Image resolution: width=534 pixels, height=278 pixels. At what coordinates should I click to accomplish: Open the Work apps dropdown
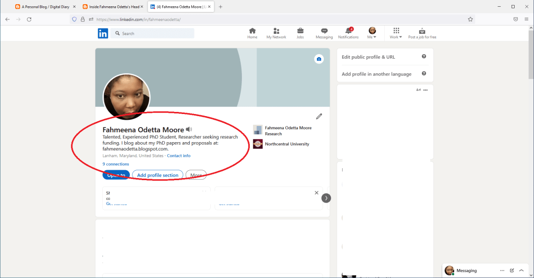396,33
